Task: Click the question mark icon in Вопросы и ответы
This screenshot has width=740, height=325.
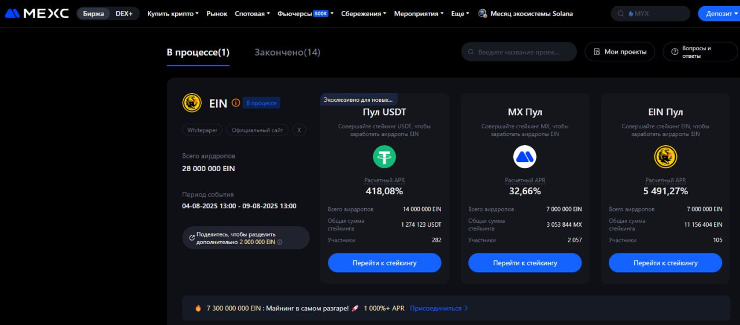Action: (674, 52)
